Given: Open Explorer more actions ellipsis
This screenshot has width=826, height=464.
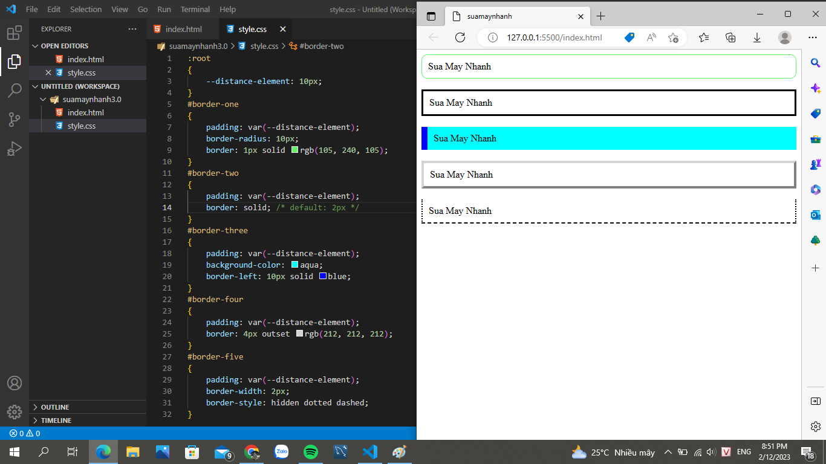Looking at the screenshot, I should coord(132,29).
